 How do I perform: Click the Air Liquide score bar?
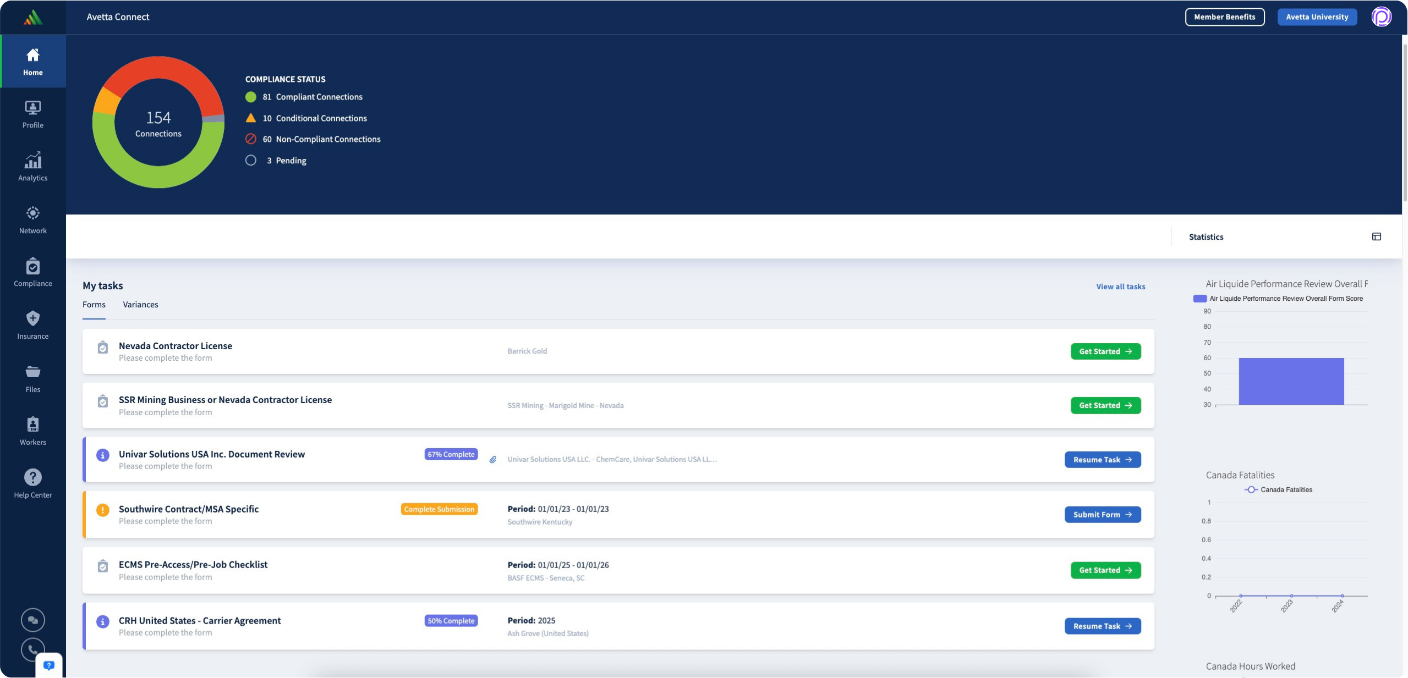point(1291,382)
